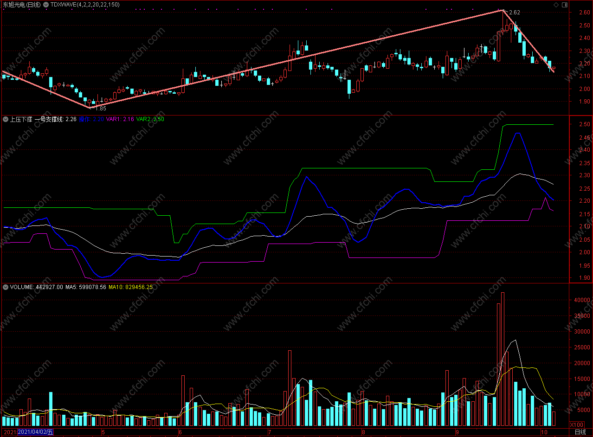593x437 pixels.
Task: Click the diamond marker icon at top right
Action: (x=556, y=5)
